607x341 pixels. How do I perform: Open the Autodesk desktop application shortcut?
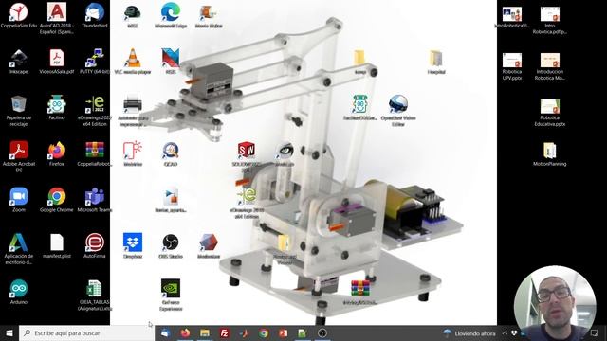coord(19,248)
